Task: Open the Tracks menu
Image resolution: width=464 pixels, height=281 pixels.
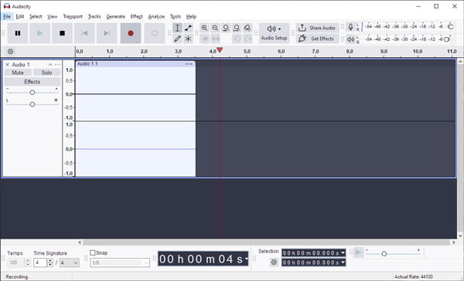Action: [94, 16]
